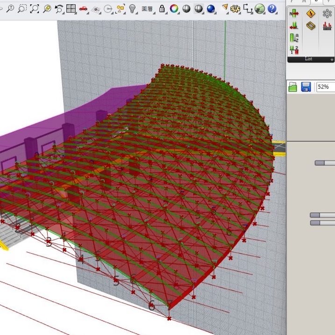
Task: Click the padlock lock objects icon
Action: (162, 8)
